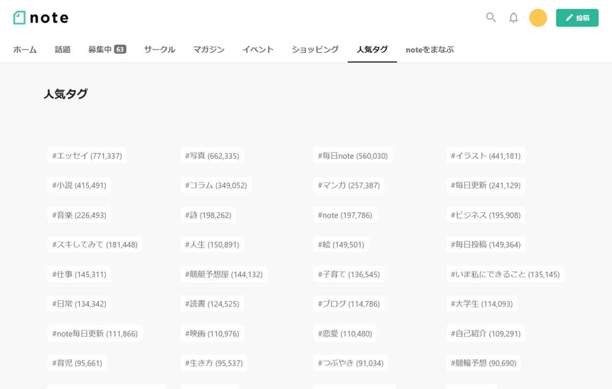This screenshot has height=389, width=612.
Task: Click the #恋愛 tag
Action: pyautogui.click(x=345, y=333)
